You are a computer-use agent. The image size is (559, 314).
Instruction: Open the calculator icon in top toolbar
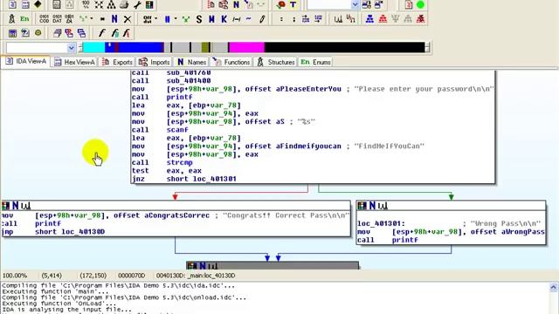click(x=56, y=4)
